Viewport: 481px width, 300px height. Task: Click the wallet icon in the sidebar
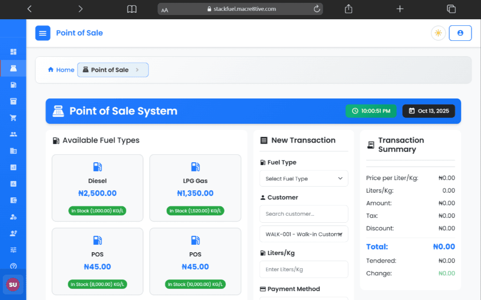(13, 200)
